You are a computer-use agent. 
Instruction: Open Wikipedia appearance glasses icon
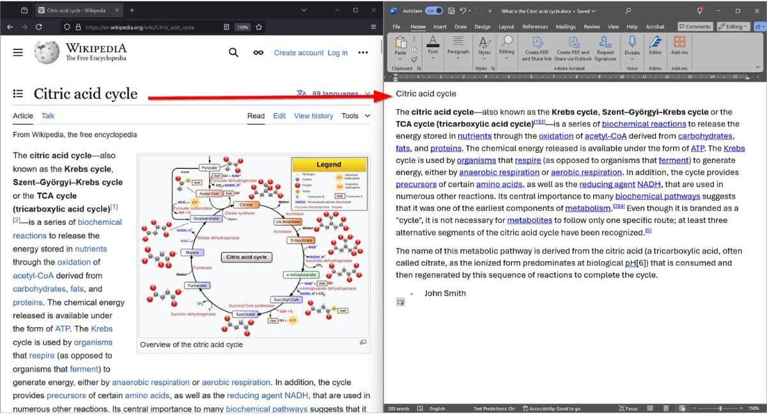click(258, 53)
